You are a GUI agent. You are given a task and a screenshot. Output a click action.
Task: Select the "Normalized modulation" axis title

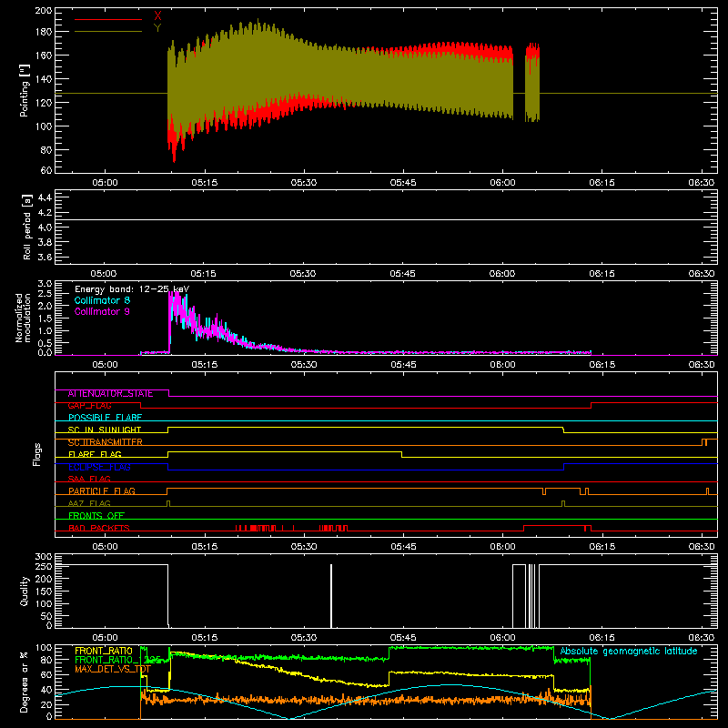click(x=24, y=318)
